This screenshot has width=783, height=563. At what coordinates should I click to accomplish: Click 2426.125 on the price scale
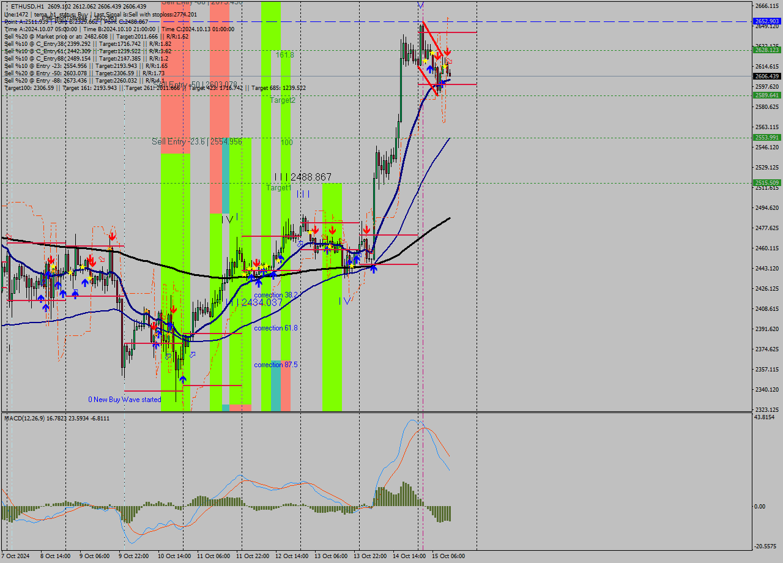(x=766, y=288)
